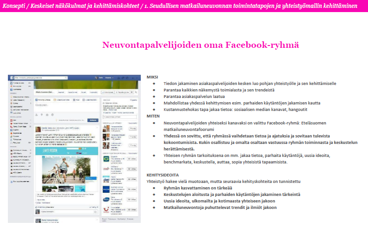This screenshot has height=241, width=368.
Task: Click the smiley feeling icon in the post composer
Action: (x=53, y=115)
